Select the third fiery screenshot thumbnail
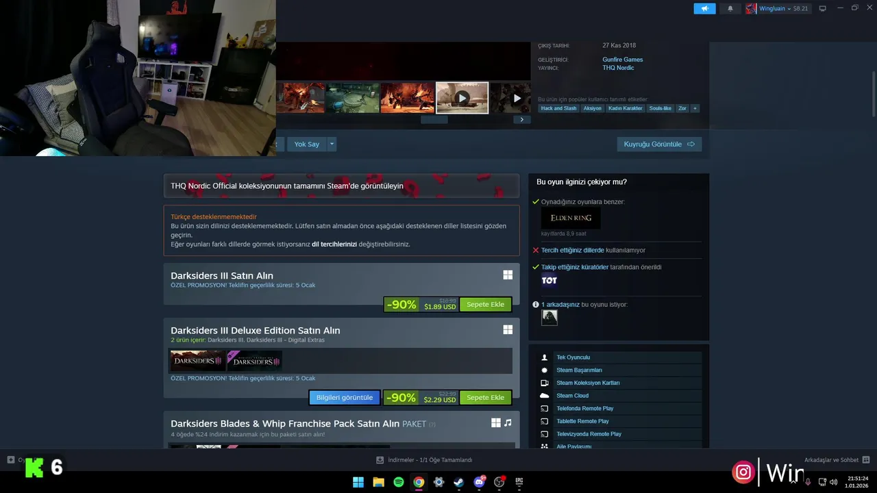The height and width of the screenshot is (493, 877). [x=407, y=98]
